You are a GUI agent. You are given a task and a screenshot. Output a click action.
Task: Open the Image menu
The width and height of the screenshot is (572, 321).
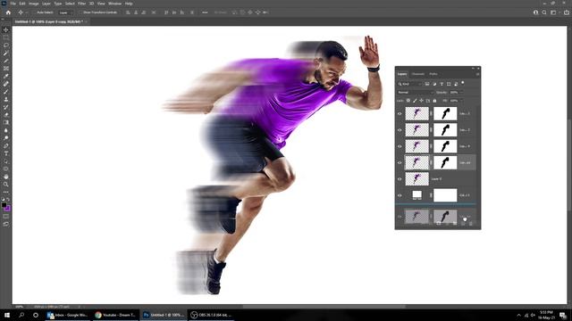[x=34, y=4]
